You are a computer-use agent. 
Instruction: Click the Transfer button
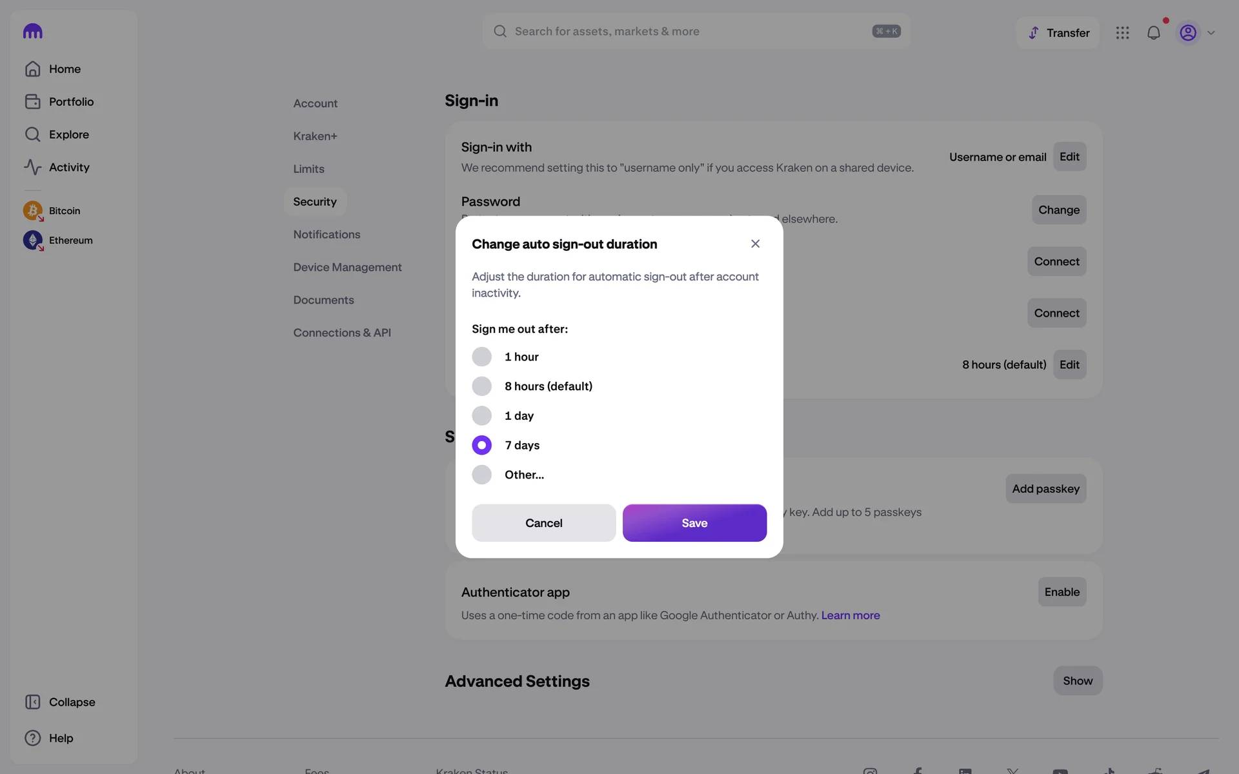(1058, 33)
